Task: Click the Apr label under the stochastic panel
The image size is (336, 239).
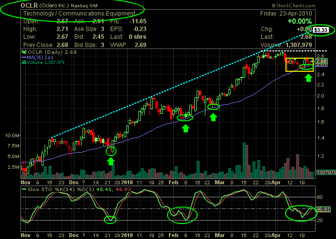Action: [x=275, y=235]
